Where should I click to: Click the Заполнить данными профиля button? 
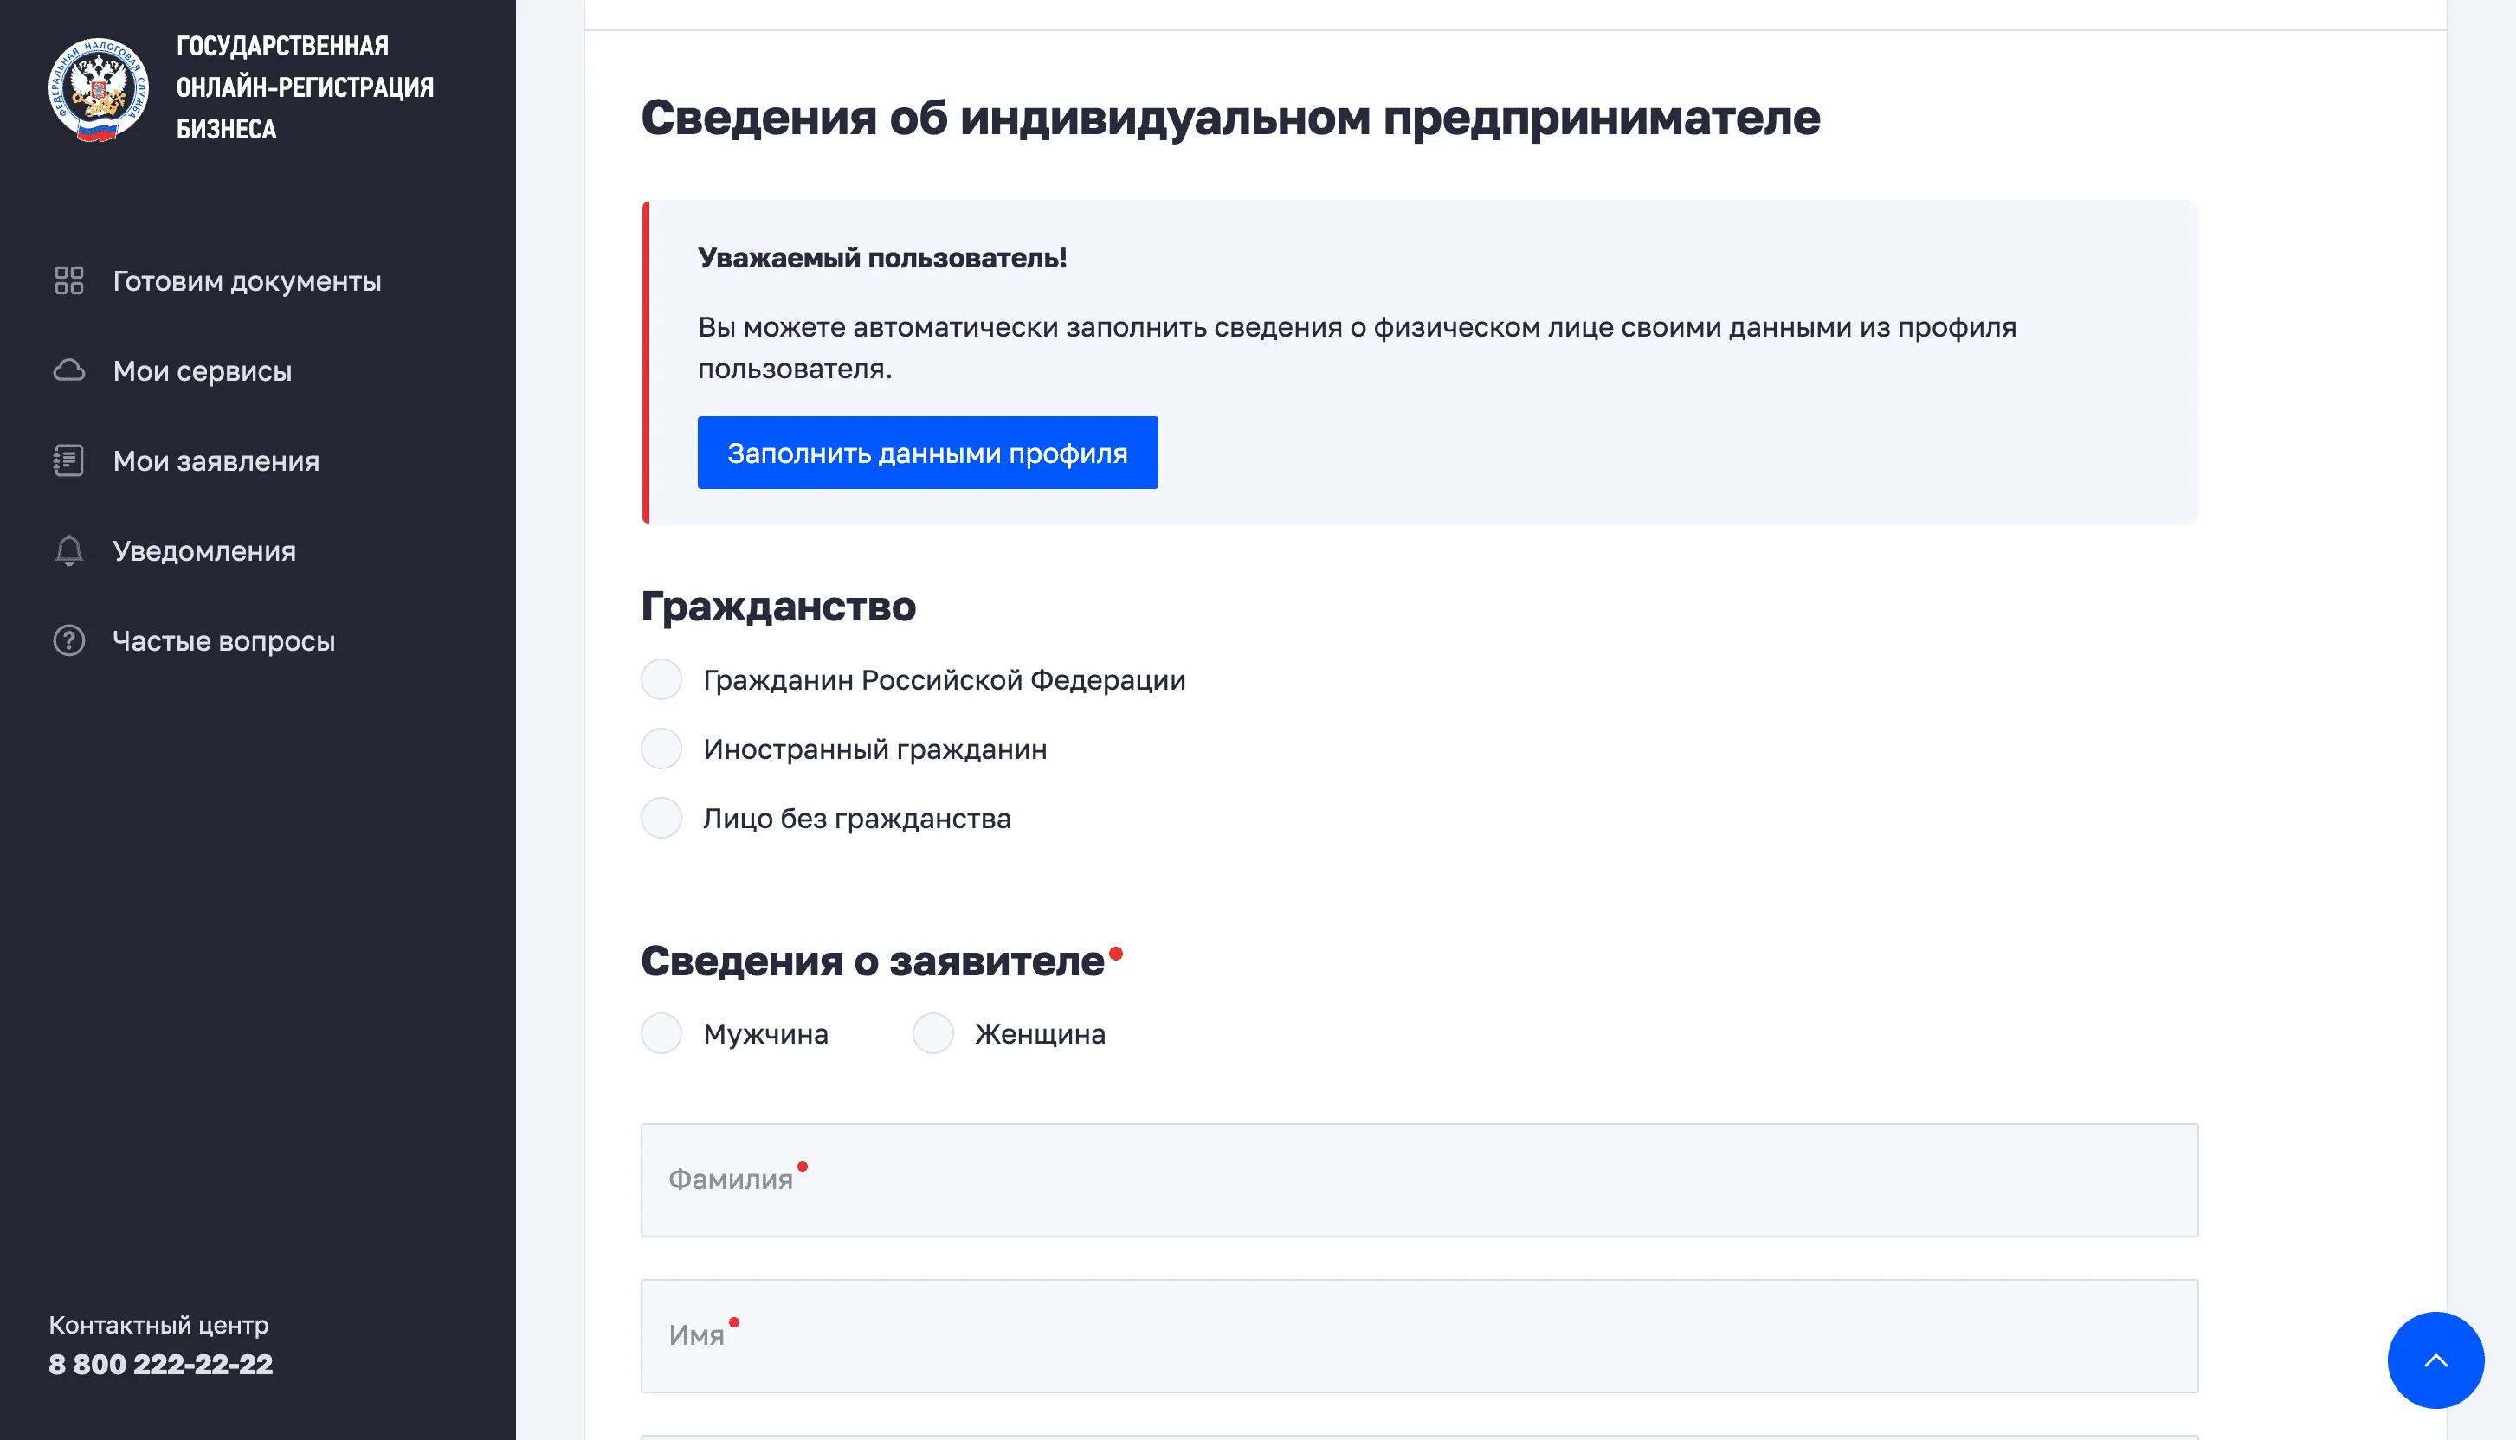pos(927,453)
